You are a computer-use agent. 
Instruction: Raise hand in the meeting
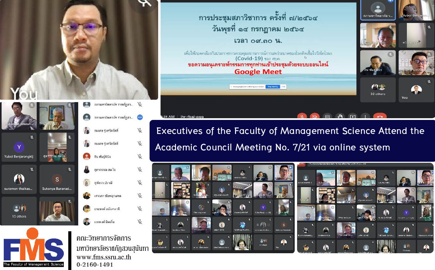(x=340, y=116)
